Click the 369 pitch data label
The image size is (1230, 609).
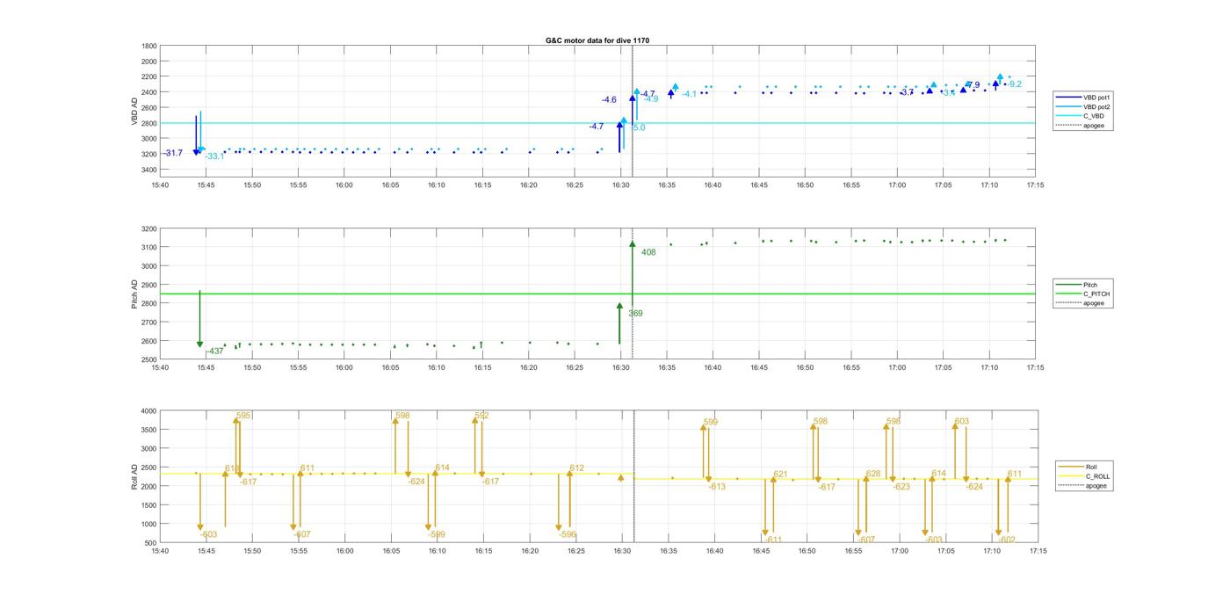[x=635, y=314]
